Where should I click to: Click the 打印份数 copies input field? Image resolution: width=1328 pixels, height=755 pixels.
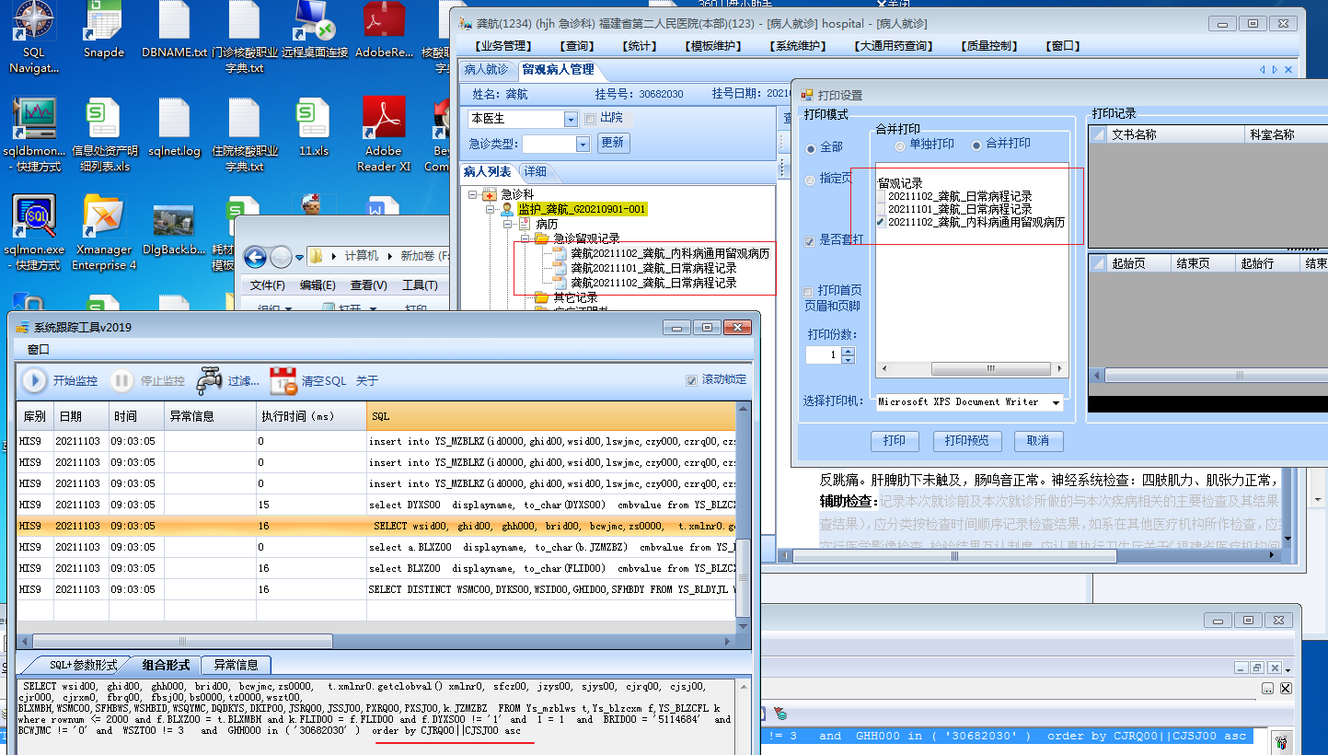point(824,355)
